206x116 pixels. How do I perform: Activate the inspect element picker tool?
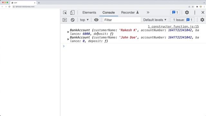[65, 13]
